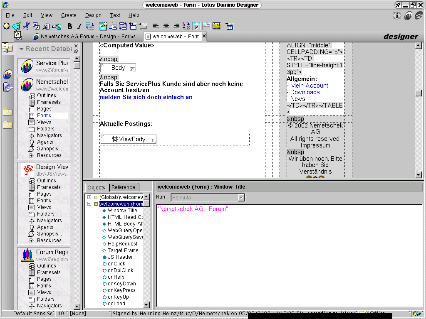The height and width of the screenshot is (319, 426).
Task: Click the ruler toolbar icon
Action: pyautogui.click(x=216, y=26)
